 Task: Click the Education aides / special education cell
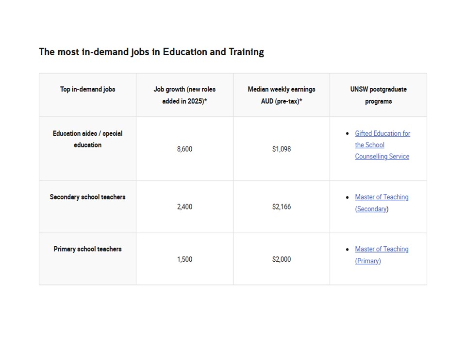click(87, 139)
